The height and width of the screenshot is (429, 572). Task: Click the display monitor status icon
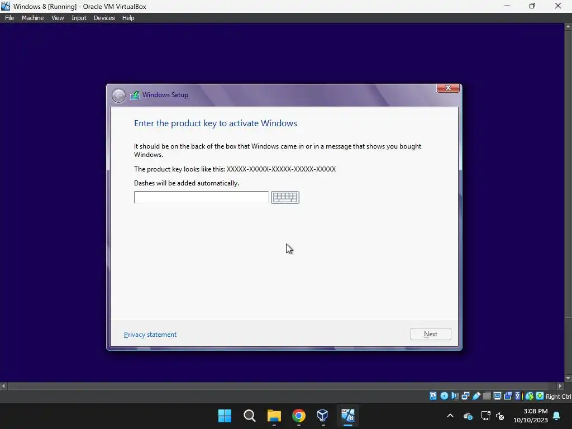pyautogui.click(x=497, y=396)
